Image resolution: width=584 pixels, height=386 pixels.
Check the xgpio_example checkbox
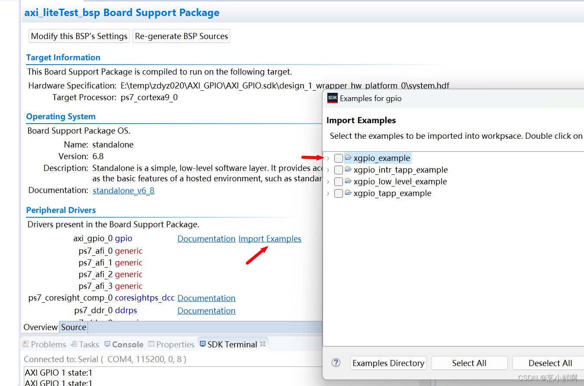[339, 158]
